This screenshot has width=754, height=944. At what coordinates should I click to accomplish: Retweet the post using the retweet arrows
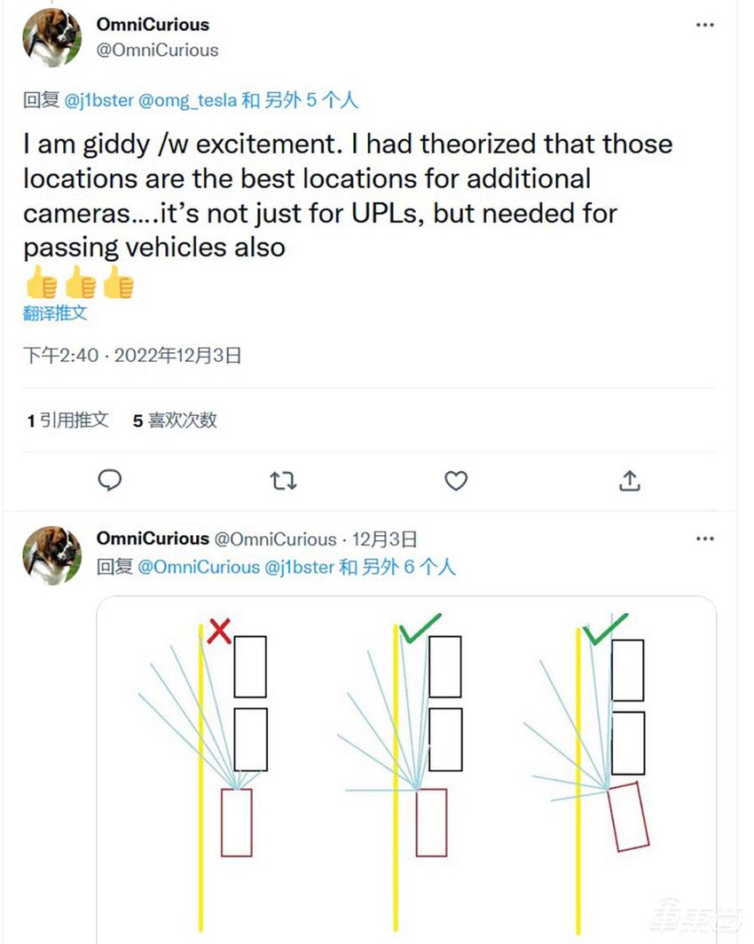pyautogui.click(x=283, y=481)
